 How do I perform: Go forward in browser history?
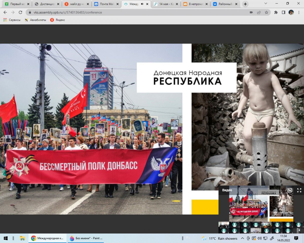[x=13, y=12]
